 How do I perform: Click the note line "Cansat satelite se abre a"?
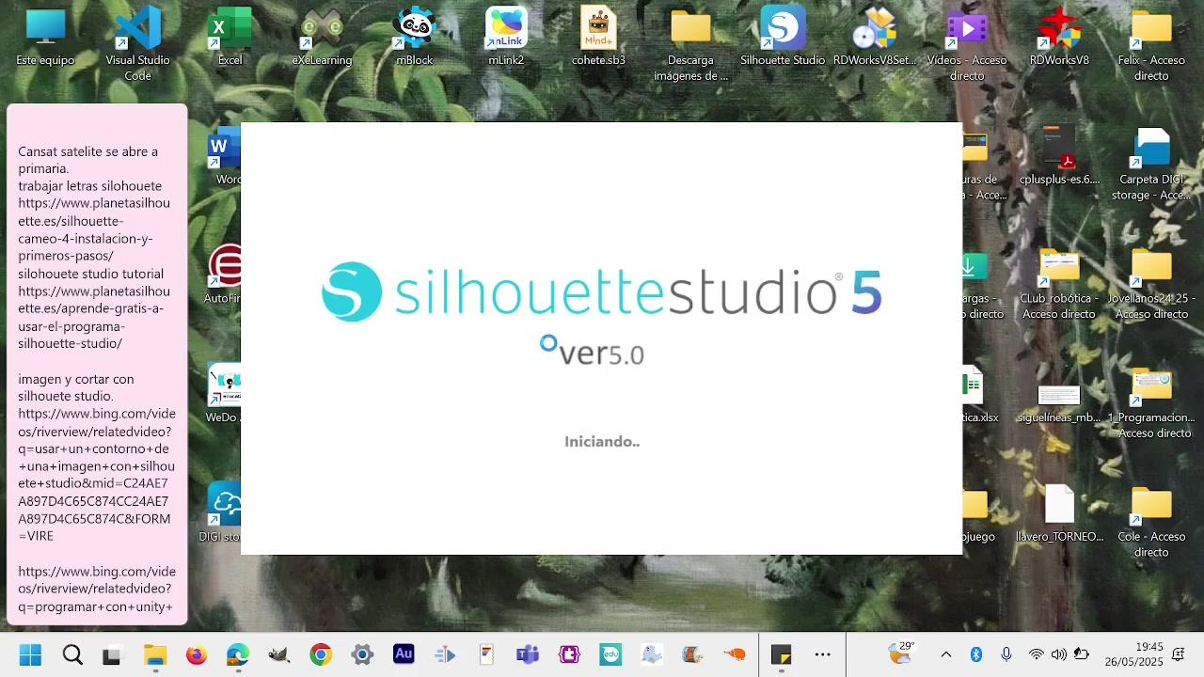(x=88, y=151)
